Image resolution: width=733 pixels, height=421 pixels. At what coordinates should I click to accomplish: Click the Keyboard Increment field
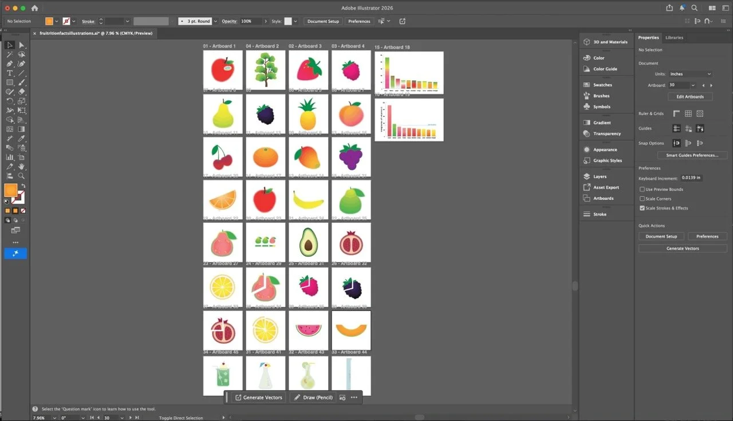click(x=691, y=178)
